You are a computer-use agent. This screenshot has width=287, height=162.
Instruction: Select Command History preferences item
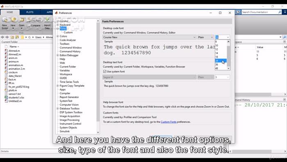pyautogui.click(x=70, y=51)
